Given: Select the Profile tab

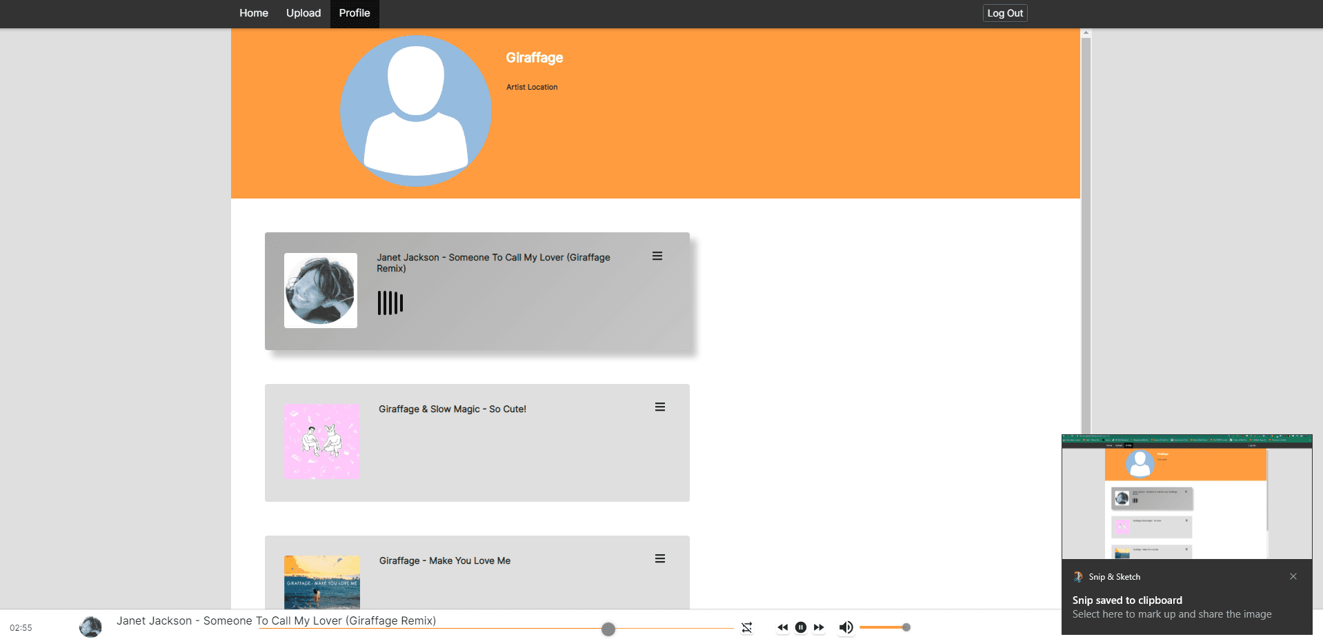Looking at the screenshot, I should pyautogui.click(x=355, y=13).
